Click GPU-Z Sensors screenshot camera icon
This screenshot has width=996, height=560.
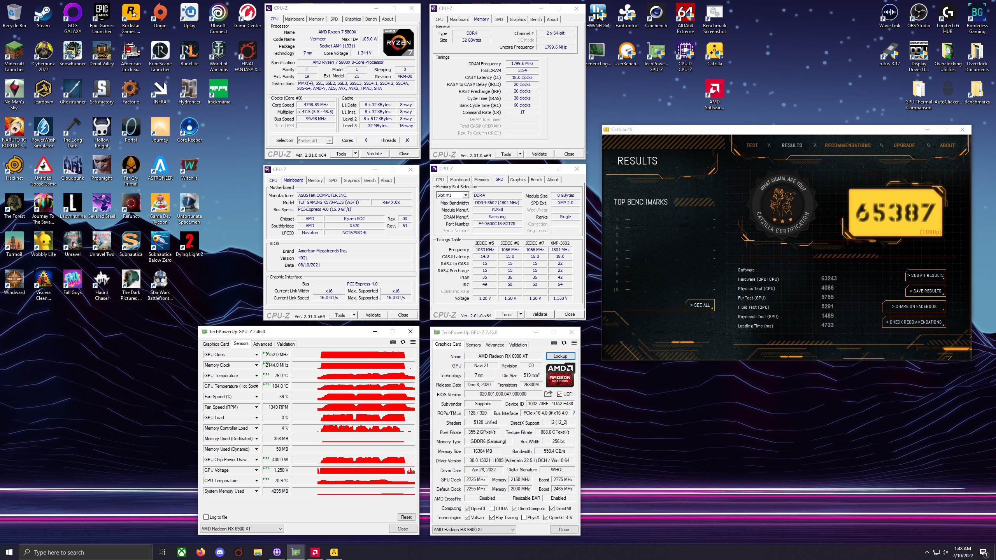(x=393, y=342)
